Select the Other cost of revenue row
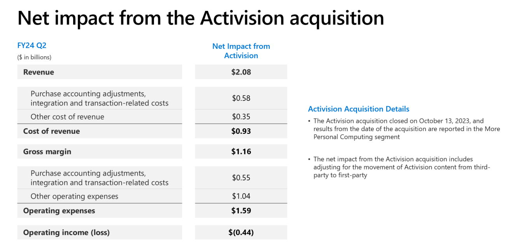The width and height of the screenshot is (508, 249). pyautogui.click(x=100, y=117)
